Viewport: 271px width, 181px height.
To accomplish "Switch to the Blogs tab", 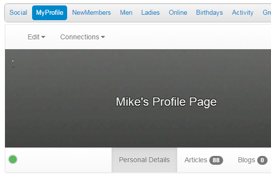I will 253,160.
